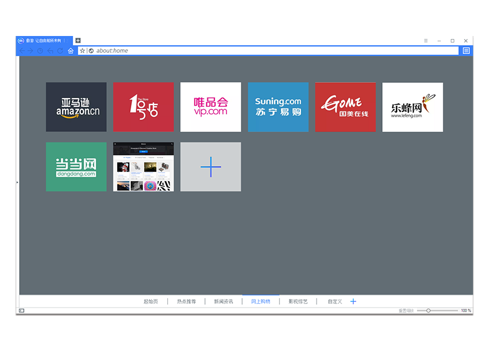Add a new quick access group with blue plus
Image resolution: width=489 pixels, height=346 pixels.
pos(353,301)
